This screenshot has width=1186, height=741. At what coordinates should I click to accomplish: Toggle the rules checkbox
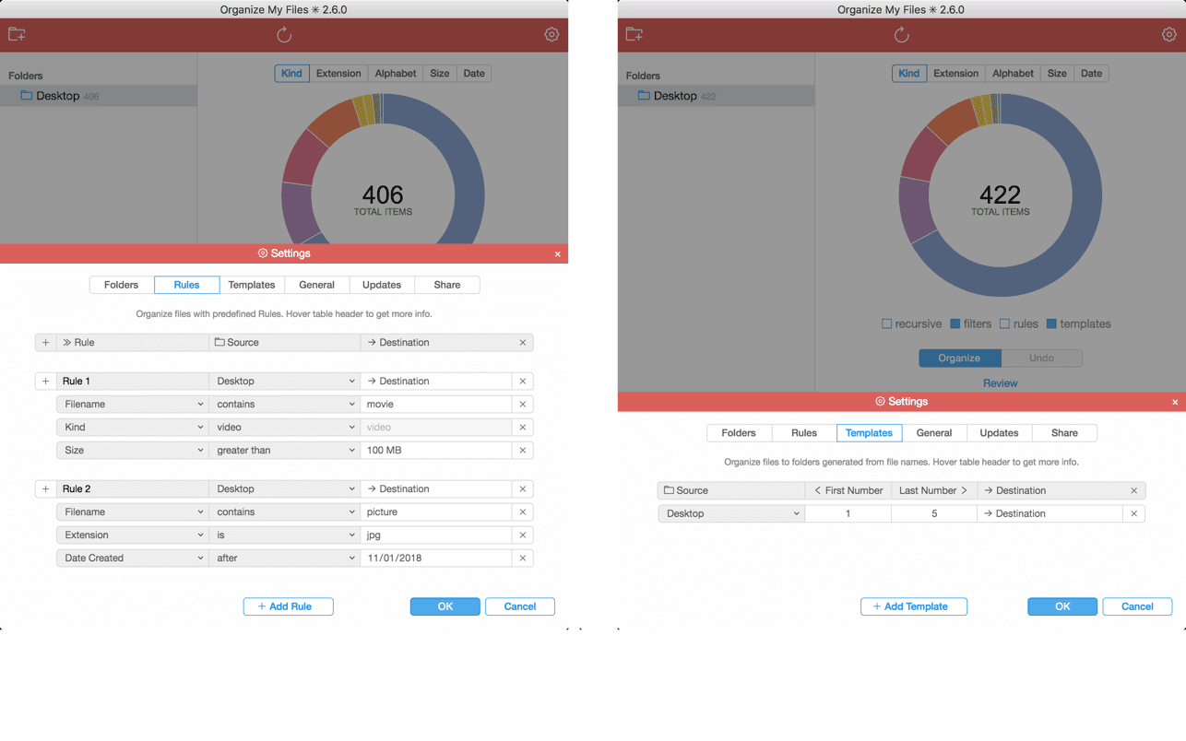[1005, 324]
